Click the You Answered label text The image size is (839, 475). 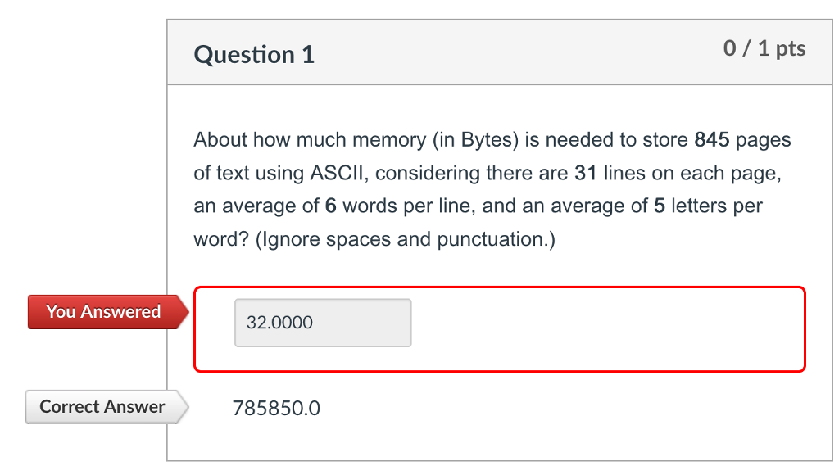click(103, 312)
